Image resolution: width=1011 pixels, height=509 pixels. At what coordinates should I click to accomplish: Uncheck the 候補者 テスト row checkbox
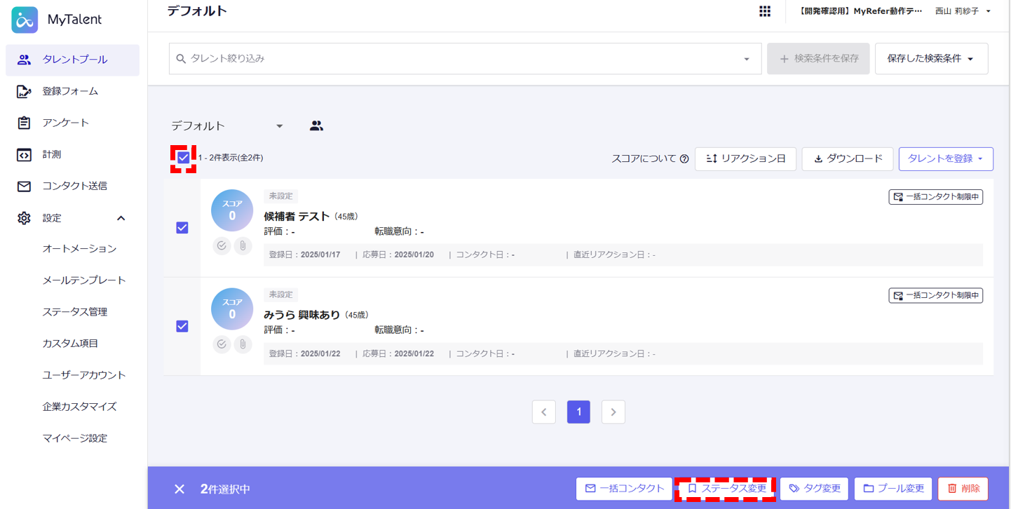coord(182,228)
